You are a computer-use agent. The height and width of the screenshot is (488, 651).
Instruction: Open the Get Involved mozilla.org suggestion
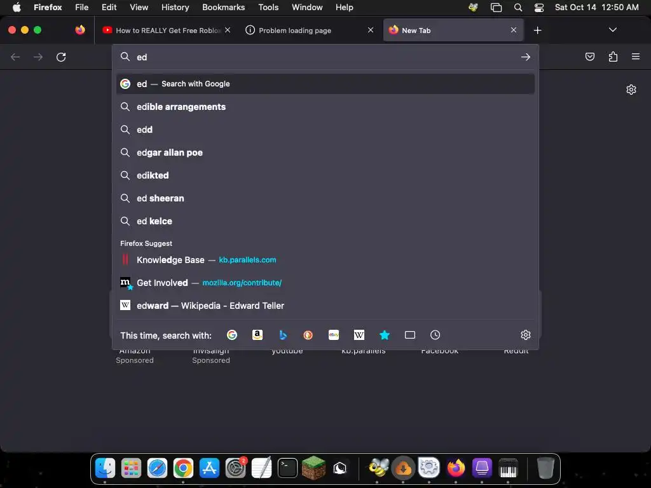coord(325,283)
